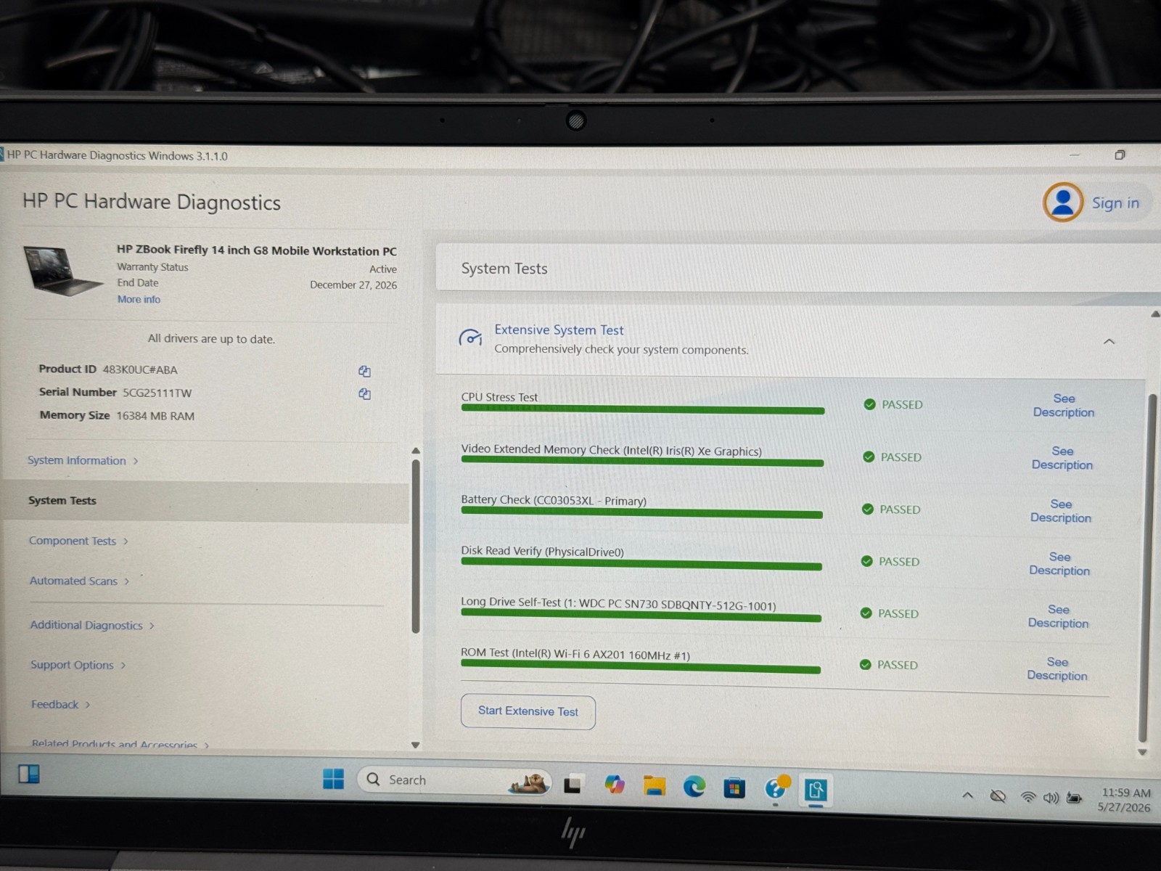The height and width of the screenshot is (871, 1161).
Task: Launch Copilot from the taskbar
Action: pyautogui.click(x=614, y=785)
